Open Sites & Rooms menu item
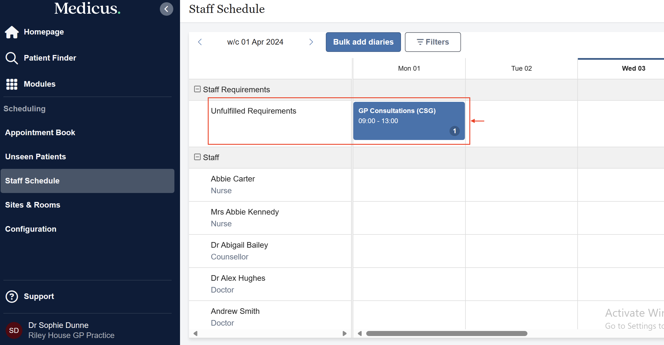Viewport: 664px width, 345px height. coord(33,205)
